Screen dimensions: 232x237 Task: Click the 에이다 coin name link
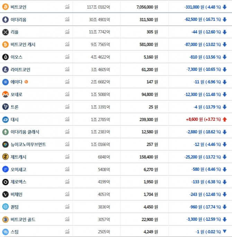click(17, 82)
